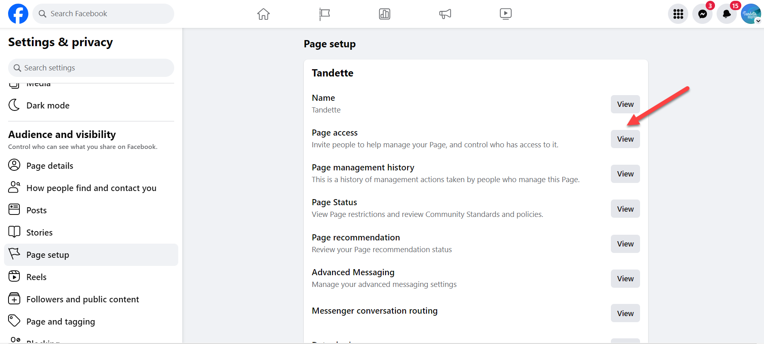
Task: Open Stories settings
Action: coord(91,232)
